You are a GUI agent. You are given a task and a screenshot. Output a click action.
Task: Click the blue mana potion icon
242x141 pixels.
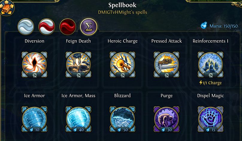(x=204, y=25)
